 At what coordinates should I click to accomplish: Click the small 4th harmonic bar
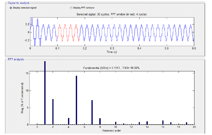(69, 121)
